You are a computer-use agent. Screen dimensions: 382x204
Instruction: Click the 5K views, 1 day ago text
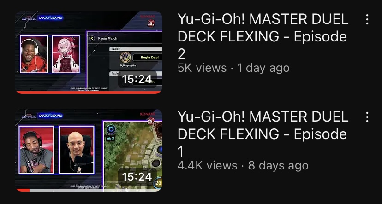(233, 68)
